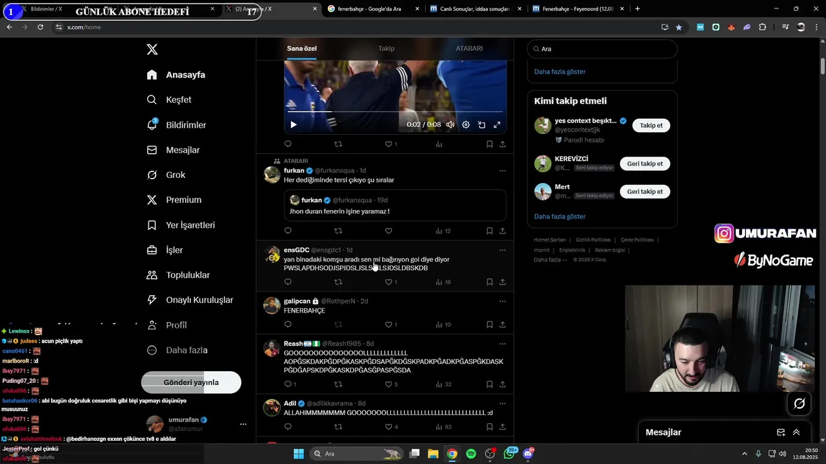Reply to the furkan post
Screen dimensions: 826x464
tap(288, 231)
